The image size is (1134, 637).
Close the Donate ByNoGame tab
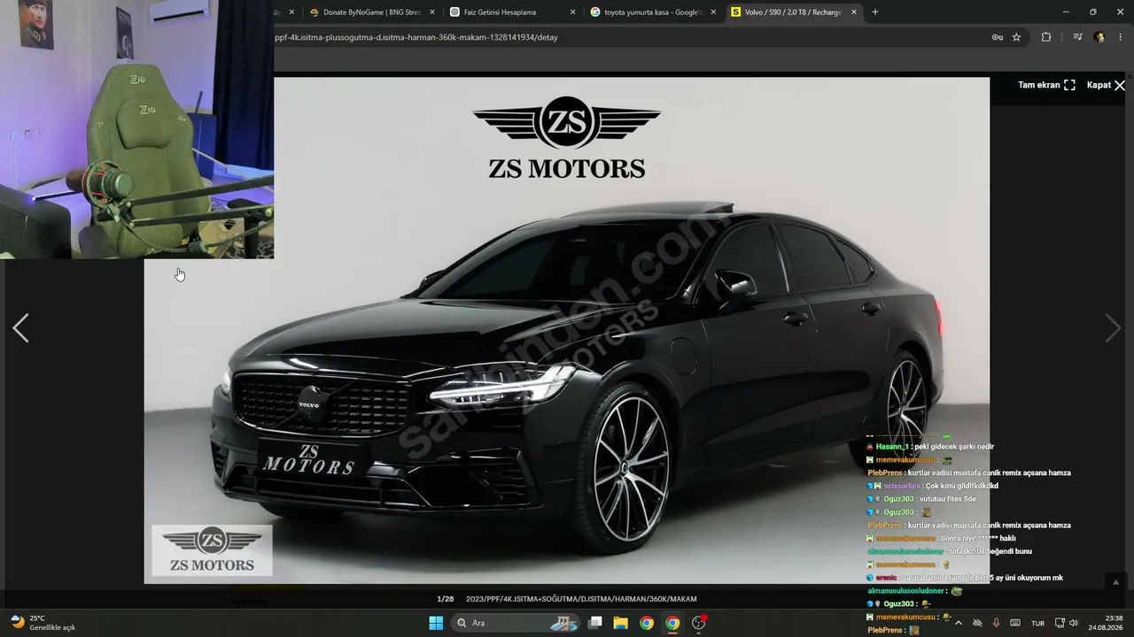pos(432,12)
